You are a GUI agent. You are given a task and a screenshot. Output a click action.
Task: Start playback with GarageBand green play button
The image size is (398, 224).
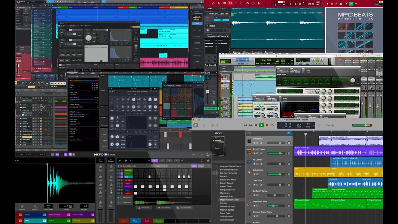(x=261, y=125)
